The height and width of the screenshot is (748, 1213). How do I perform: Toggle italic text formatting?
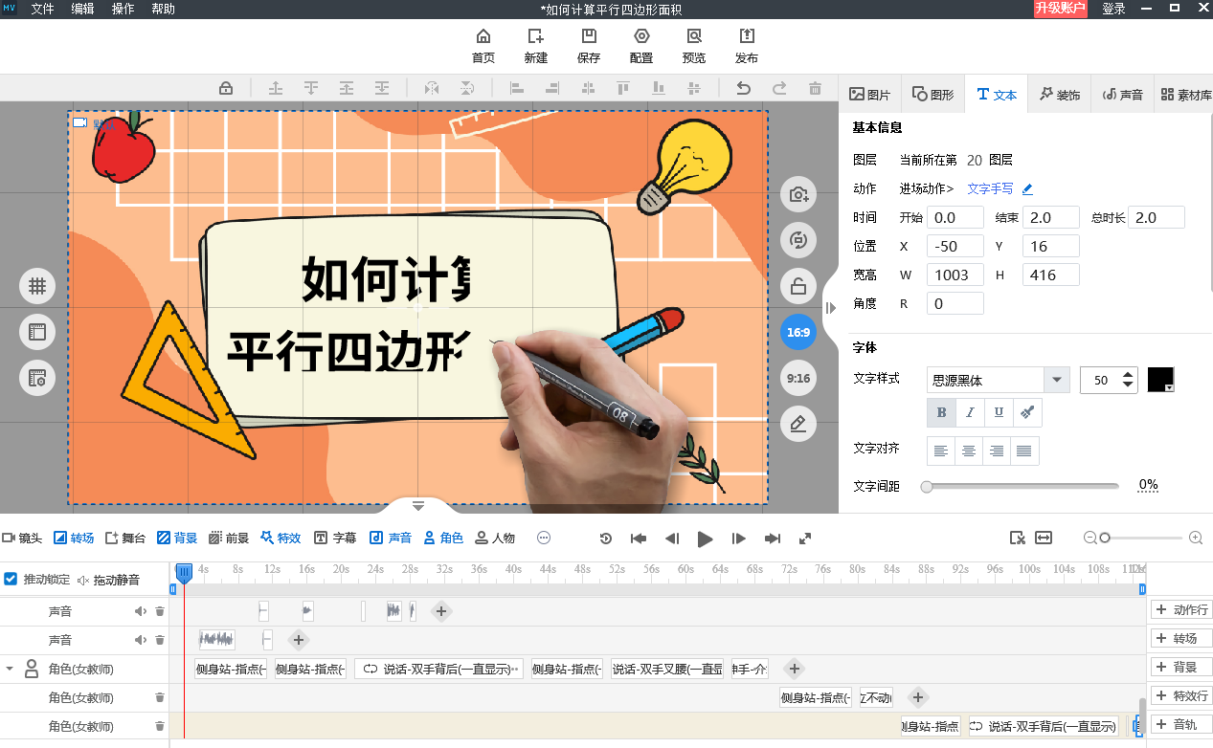click(970, 412)
